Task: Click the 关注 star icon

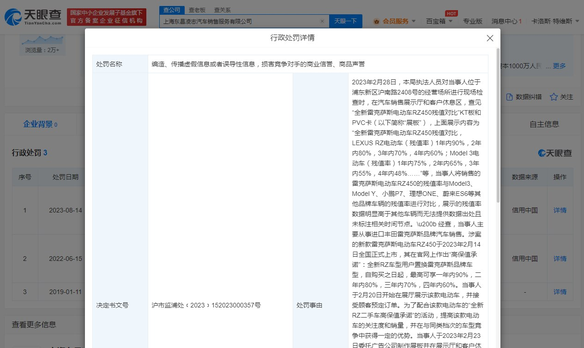Action: click(x=554, y=97)
